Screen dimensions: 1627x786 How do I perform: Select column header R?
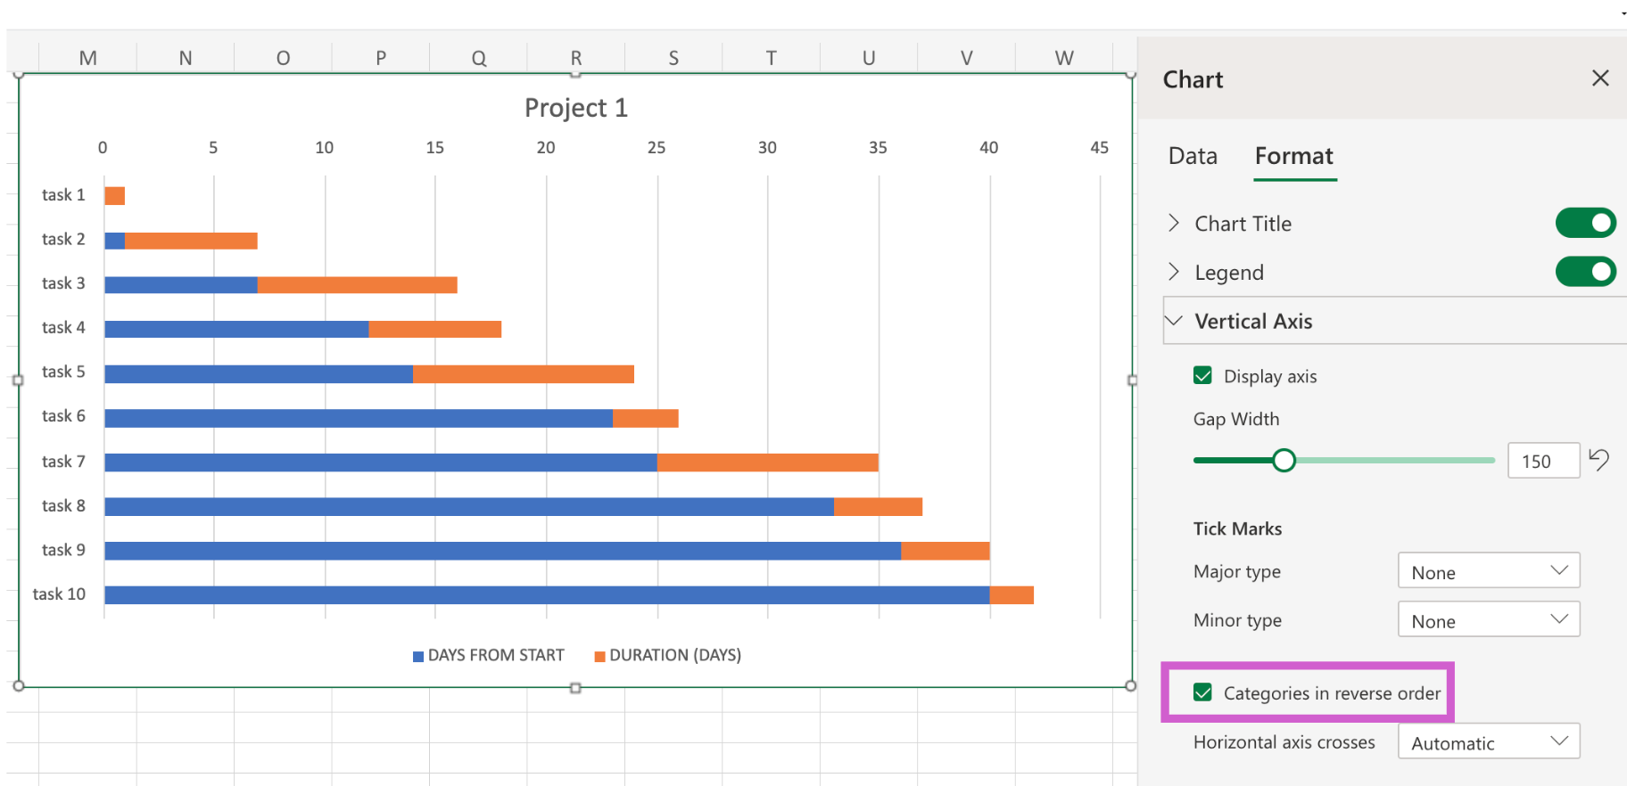[576, 58]
